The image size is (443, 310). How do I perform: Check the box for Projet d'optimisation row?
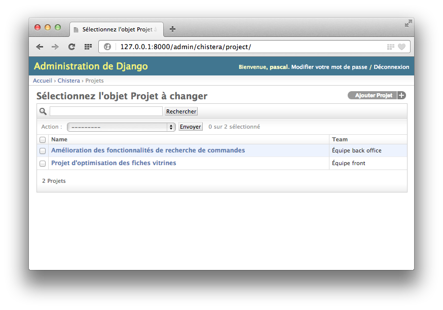(x=43, y=164)
